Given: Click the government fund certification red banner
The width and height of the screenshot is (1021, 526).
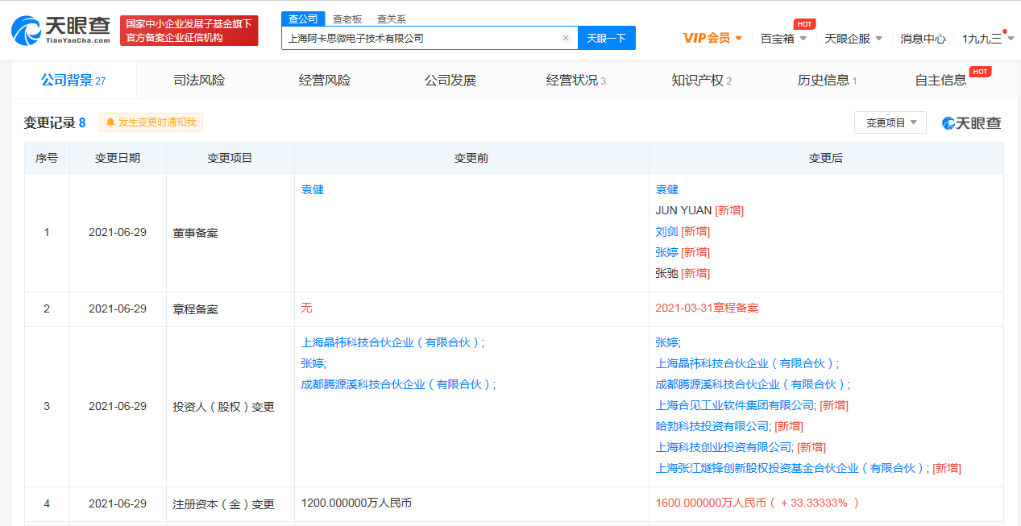Looking at the screenshot, I should point(189,31).
